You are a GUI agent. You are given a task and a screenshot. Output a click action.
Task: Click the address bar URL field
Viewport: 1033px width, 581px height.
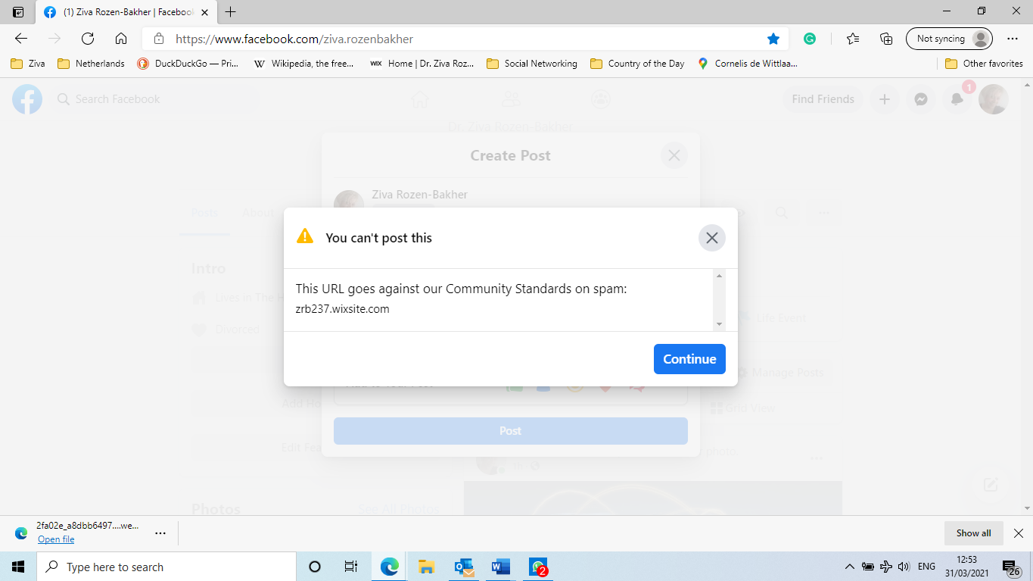[x=465, y=39]
